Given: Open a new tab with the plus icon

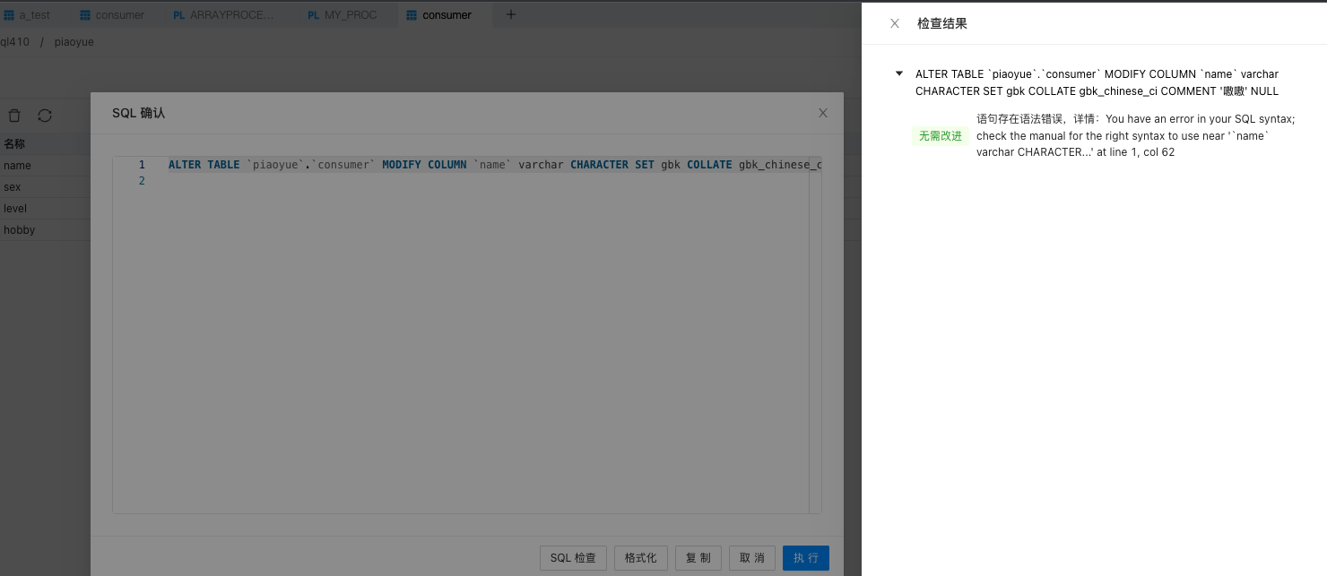Looking at the screenshot, I should click(x=511, y=13).
